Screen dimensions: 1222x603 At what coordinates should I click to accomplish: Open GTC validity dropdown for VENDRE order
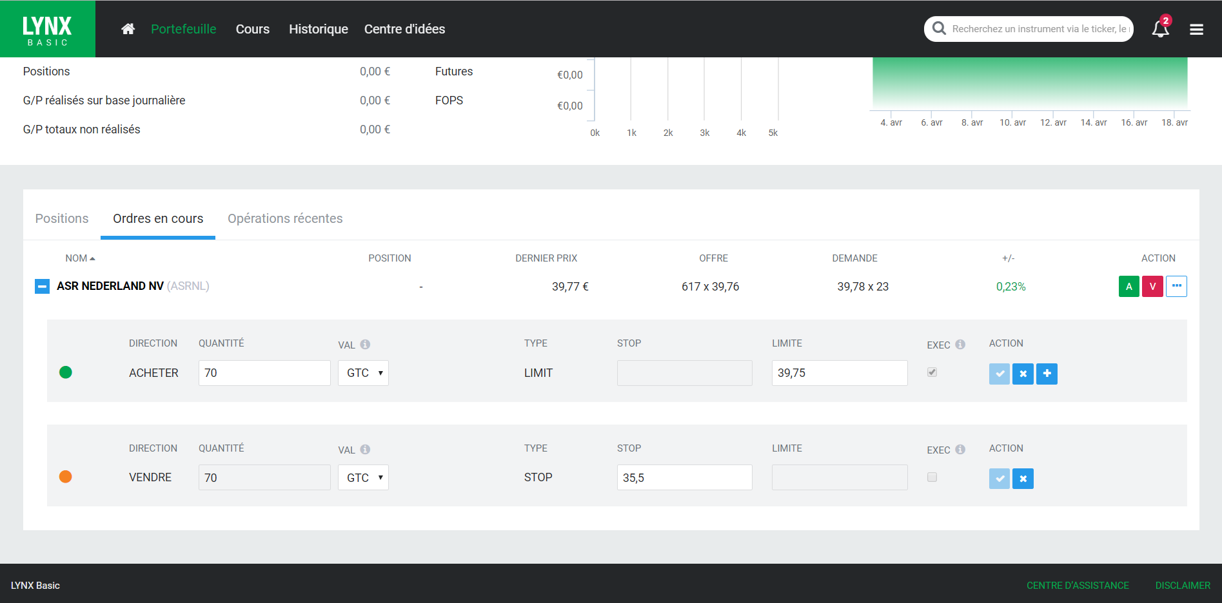click(363, 478)
